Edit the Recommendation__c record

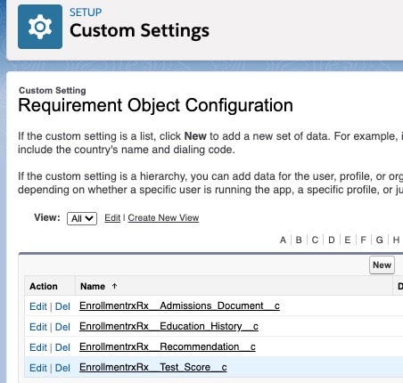tap(38, 347)
